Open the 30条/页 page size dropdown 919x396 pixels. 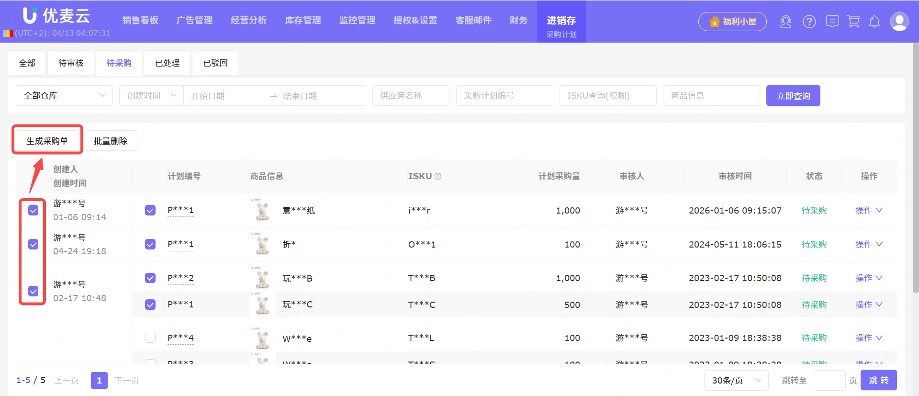click(x=736, y=380)
